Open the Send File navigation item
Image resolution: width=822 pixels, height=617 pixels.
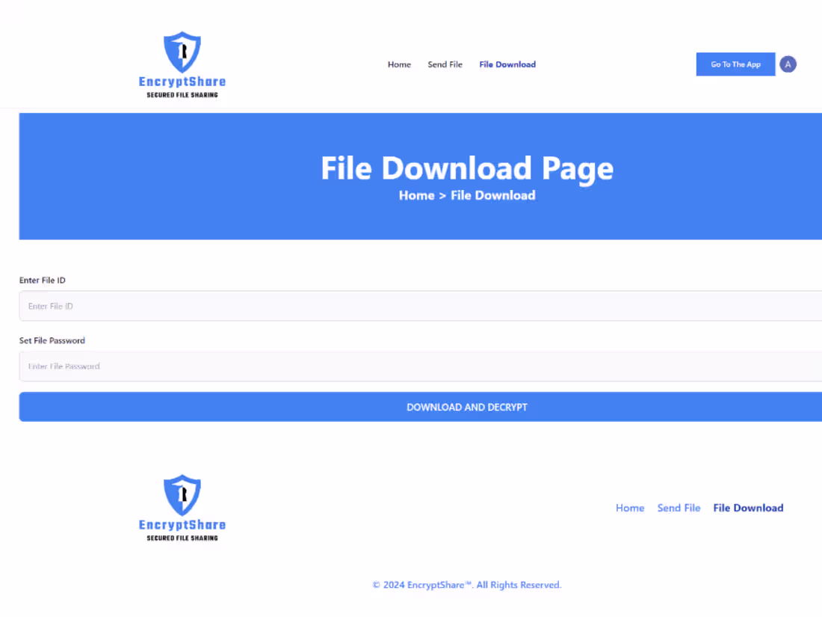coord(445,64)
